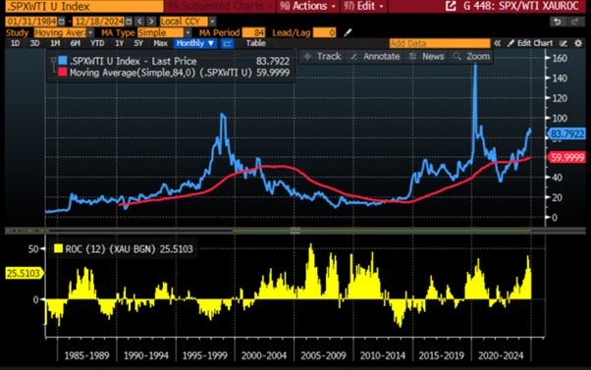Click the yellow 25.5103 ROC axis label
This screenshot has width=591, height=370.
pyautogui.click(x=24, y=273)
